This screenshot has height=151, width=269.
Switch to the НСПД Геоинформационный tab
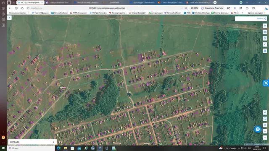[30, 3]
